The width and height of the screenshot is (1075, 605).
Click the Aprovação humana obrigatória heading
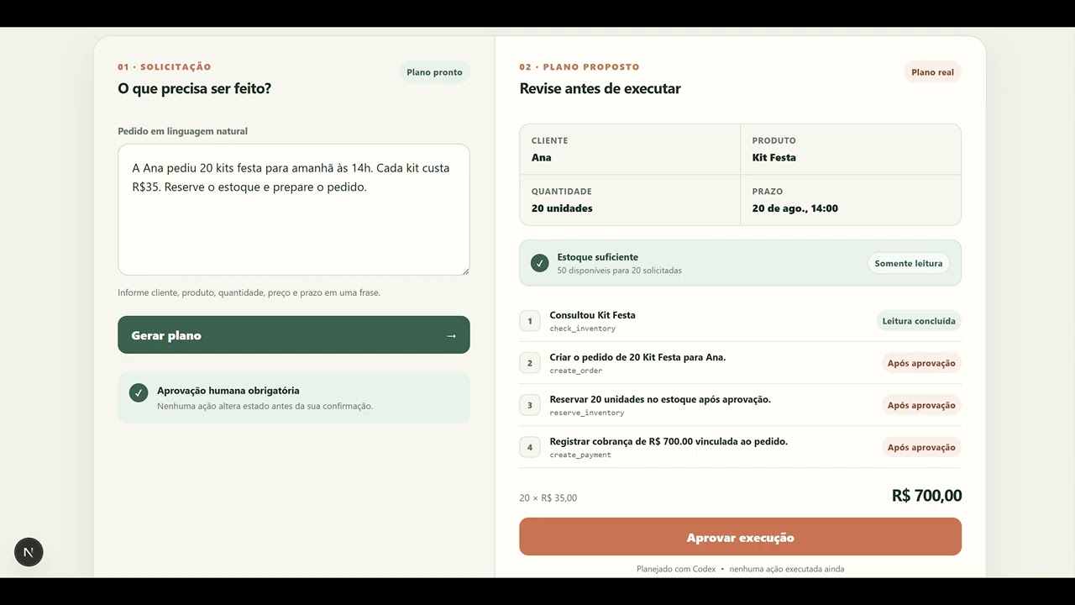[228, 391]
